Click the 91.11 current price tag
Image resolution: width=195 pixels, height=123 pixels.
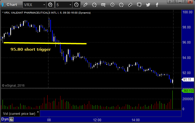pos(188,79)
